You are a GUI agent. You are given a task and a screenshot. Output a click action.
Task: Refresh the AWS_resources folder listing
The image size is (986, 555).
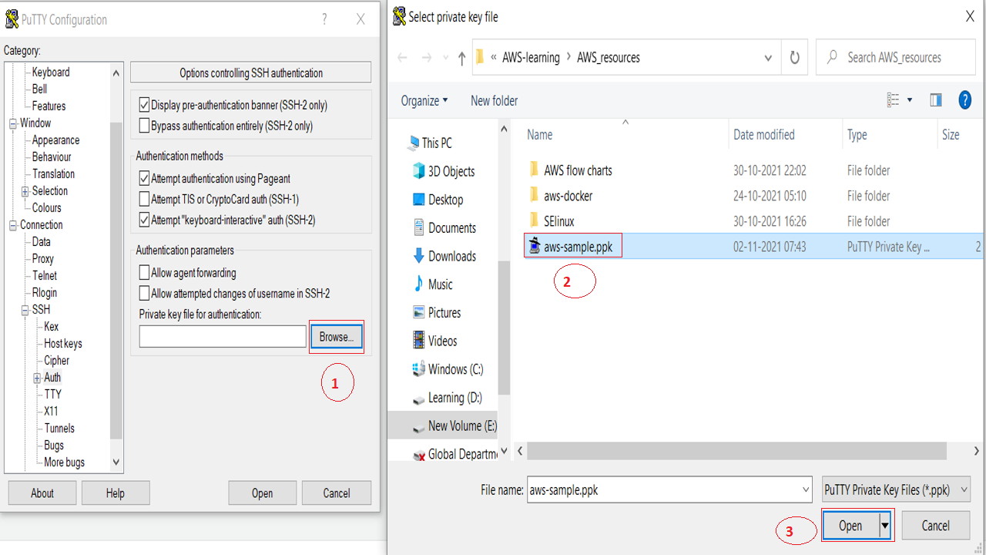[x=795, y=58]
